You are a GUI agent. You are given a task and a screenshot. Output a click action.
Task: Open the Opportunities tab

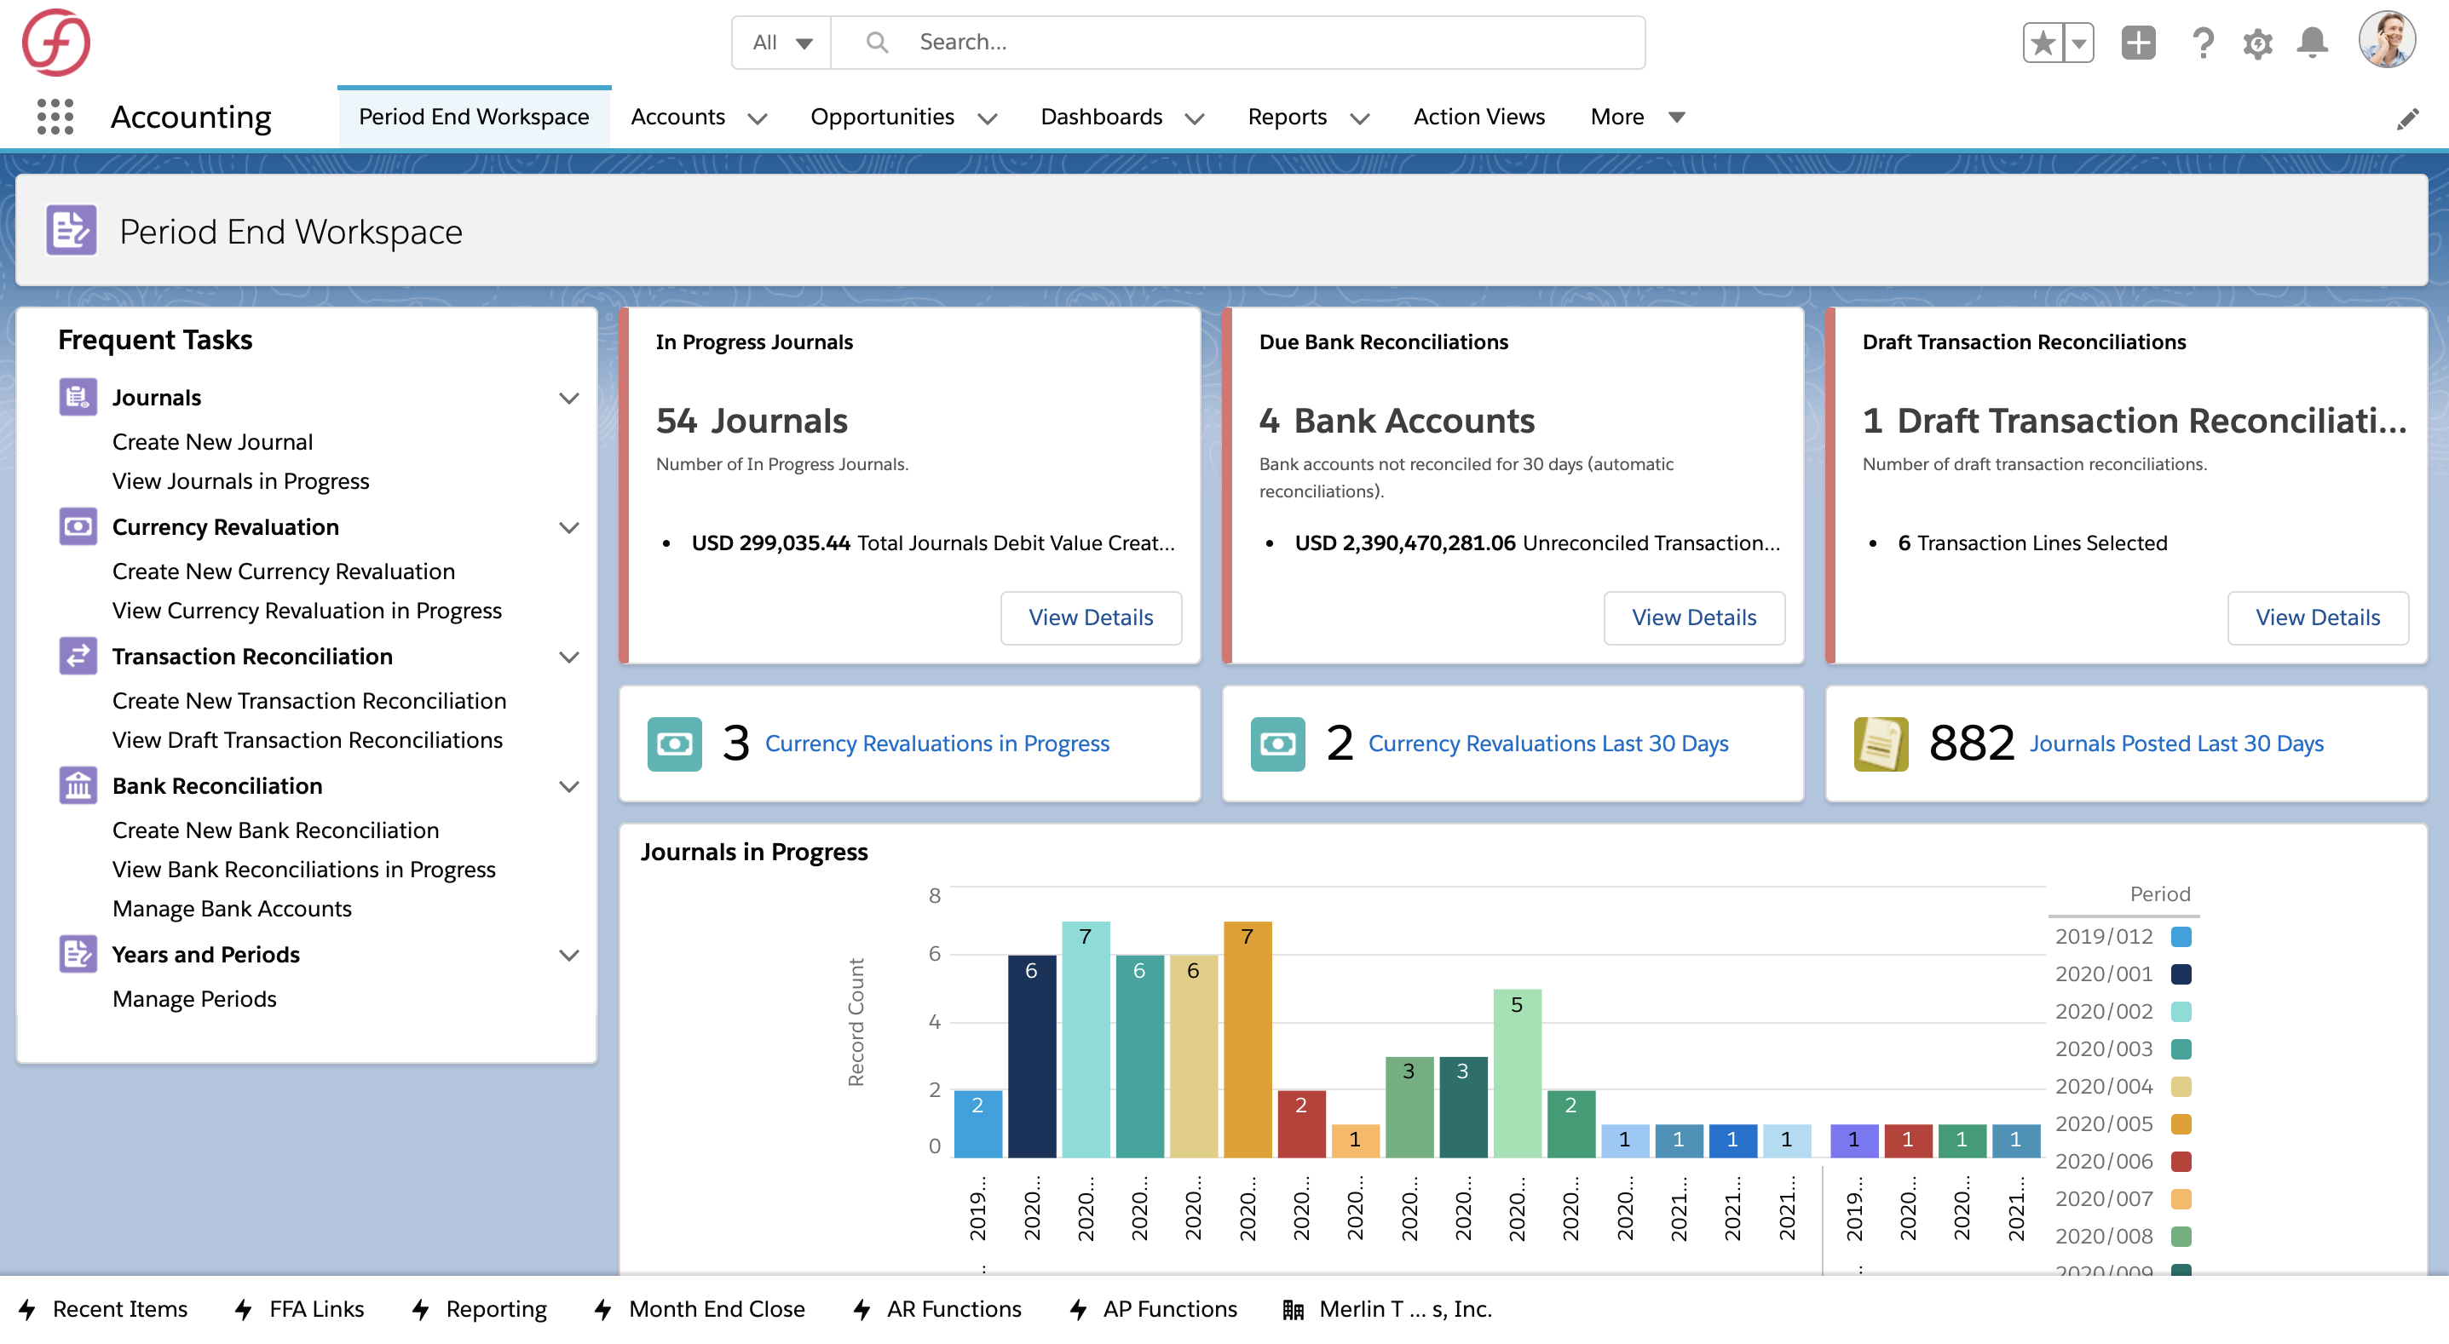click(x=881, y=117)
